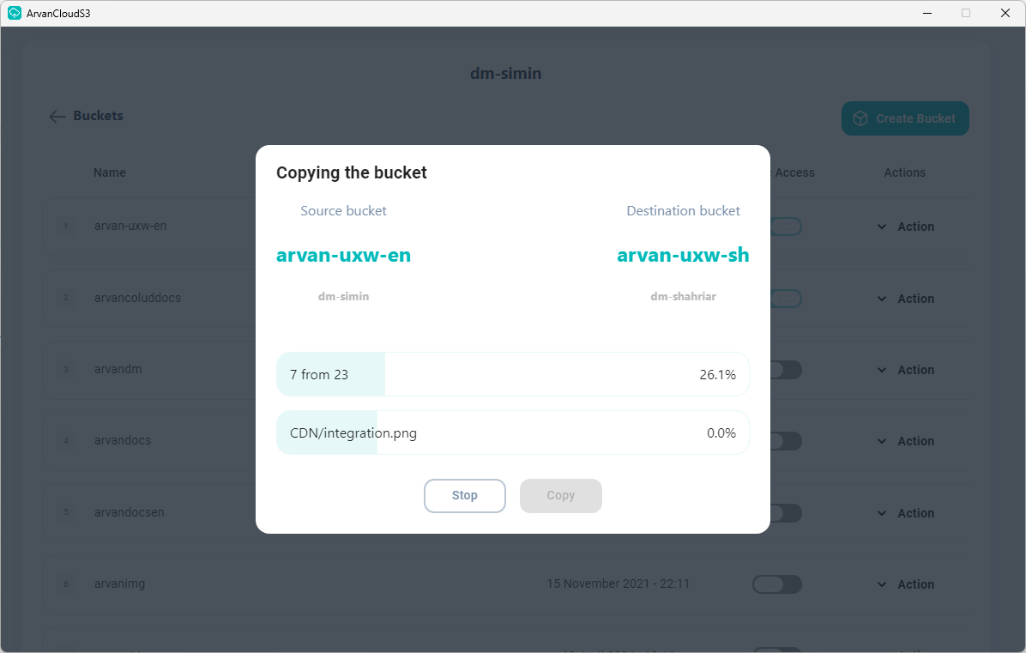1026x653 pixels.
Task: Expand the Action dropdown for arvan-uxw-en
Action: [x=906, y=227]
